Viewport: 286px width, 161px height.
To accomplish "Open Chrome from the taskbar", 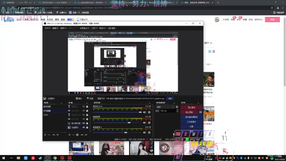I will [55, 158].
